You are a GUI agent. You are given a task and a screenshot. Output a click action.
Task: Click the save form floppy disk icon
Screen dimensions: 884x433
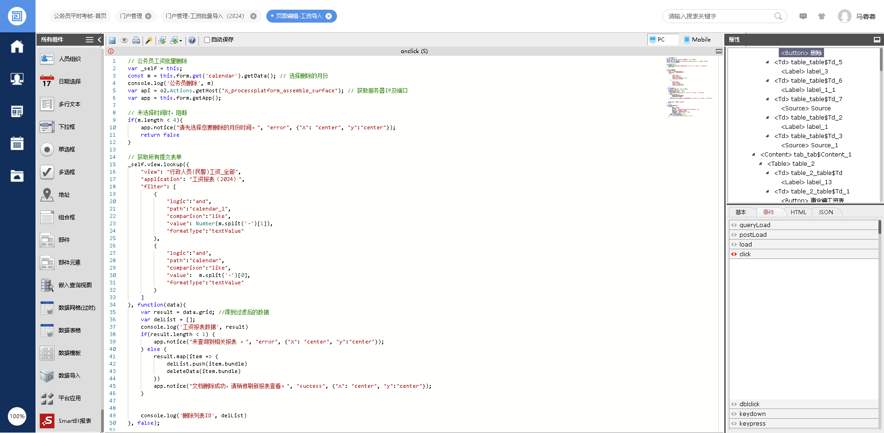pyautogui.click(x=112, y=40)
